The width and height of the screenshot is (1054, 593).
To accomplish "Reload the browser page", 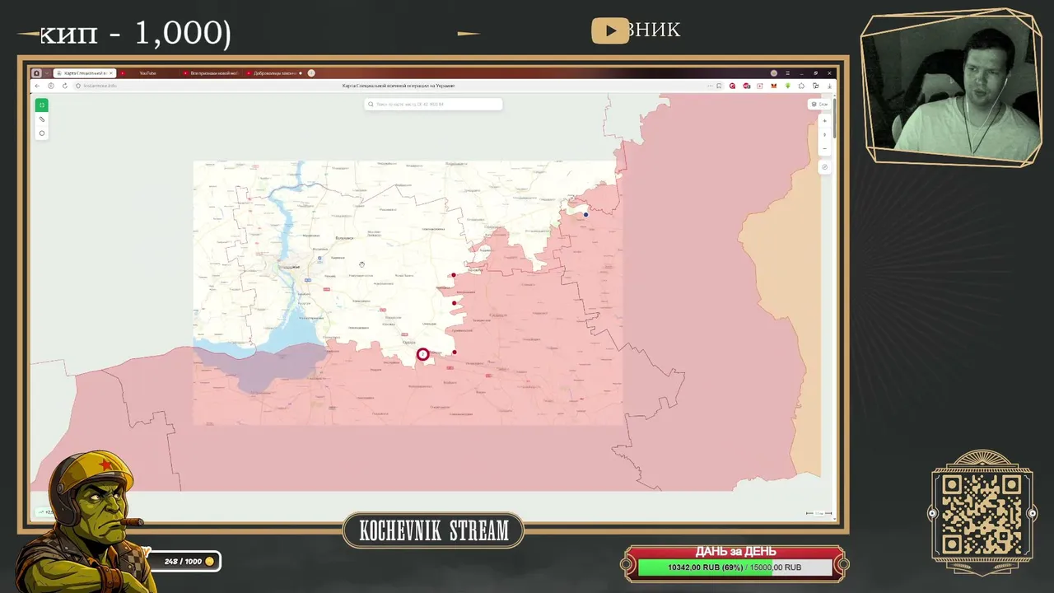I will coord(65,86).
